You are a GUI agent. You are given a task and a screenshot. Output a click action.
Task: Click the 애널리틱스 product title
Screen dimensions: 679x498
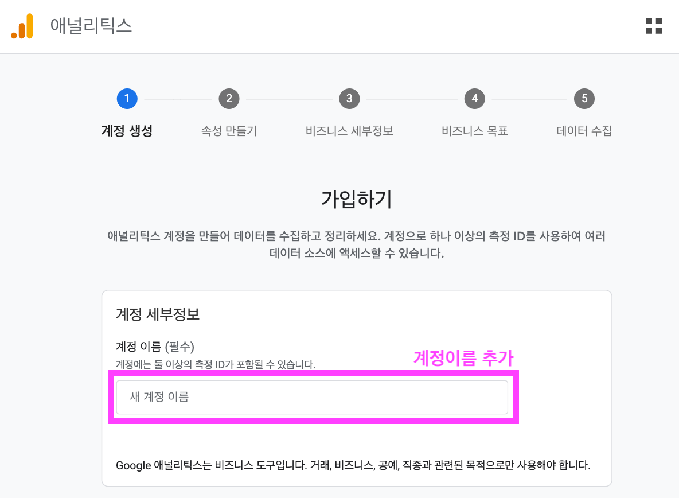91,26
